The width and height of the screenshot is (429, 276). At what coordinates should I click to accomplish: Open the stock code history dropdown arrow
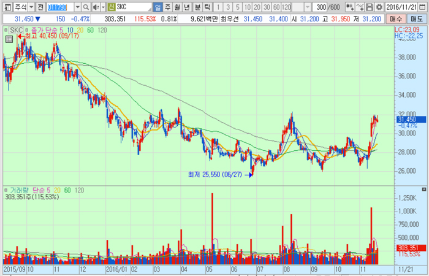pos(77,7)
